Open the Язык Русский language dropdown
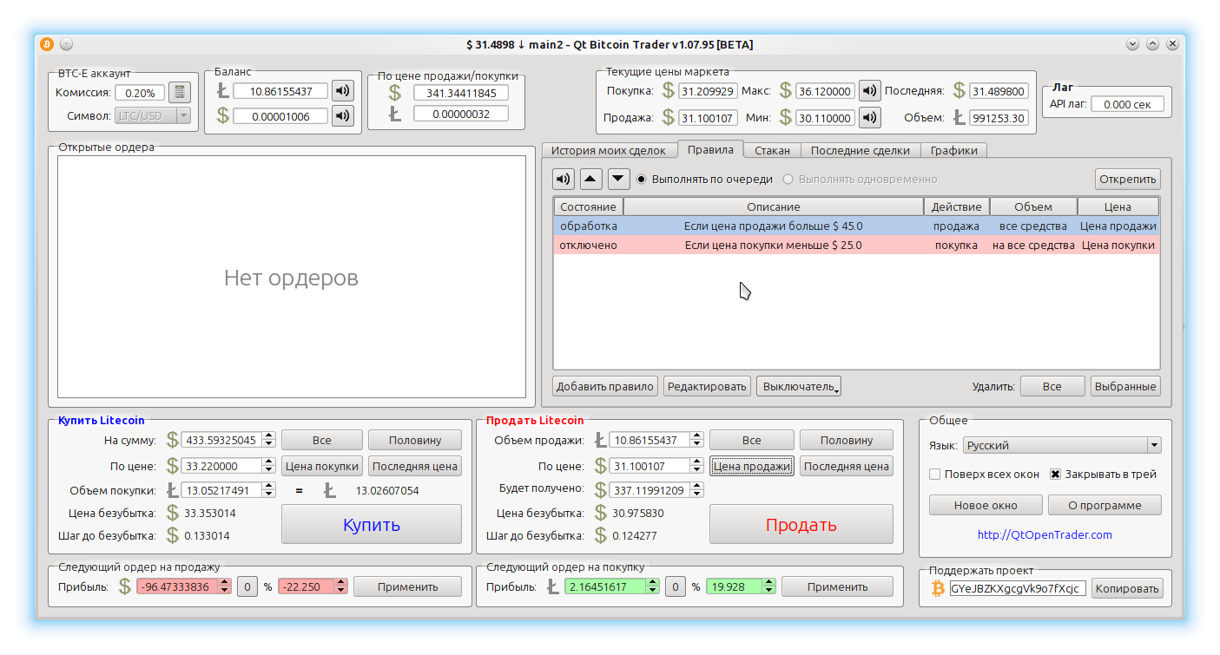This screenshot has height=655, width=1220. pyautogui.click(x=1062, y=445)
